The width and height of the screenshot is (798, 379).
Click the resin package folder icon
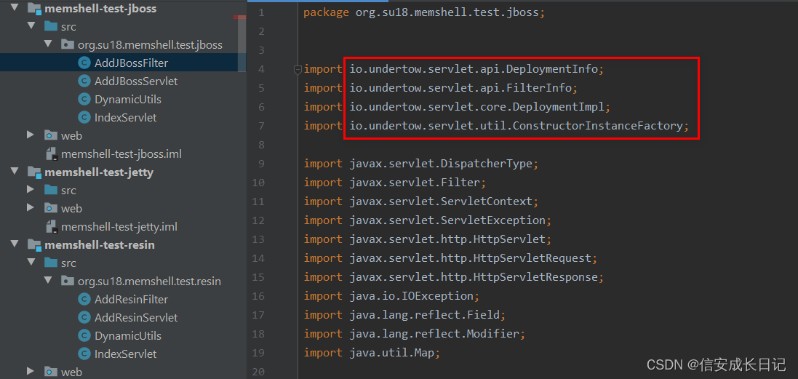(67, 281)
